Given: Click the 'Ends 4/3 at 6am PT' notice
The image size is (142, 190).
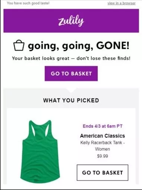Looking at the screenshot, I should pos(102,126).
